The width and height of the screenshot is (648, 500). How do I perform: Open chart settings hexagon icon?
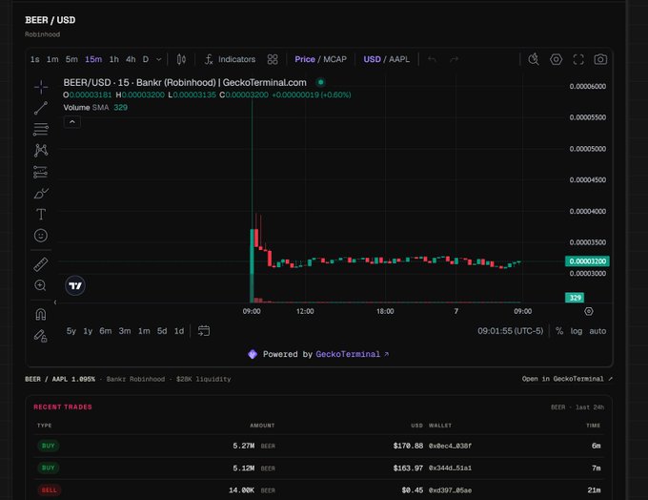(x=556, y=59)
